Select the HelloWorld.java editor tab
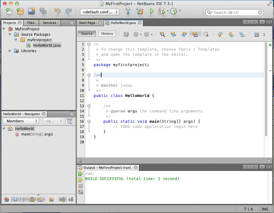The height and width of the screenshot is (213, 274). pyautogui.click(x=123, y=23)
